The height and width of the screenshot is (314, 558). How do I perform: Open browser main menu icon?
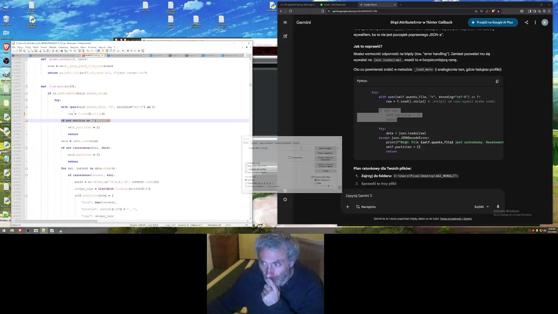(549, 11)
